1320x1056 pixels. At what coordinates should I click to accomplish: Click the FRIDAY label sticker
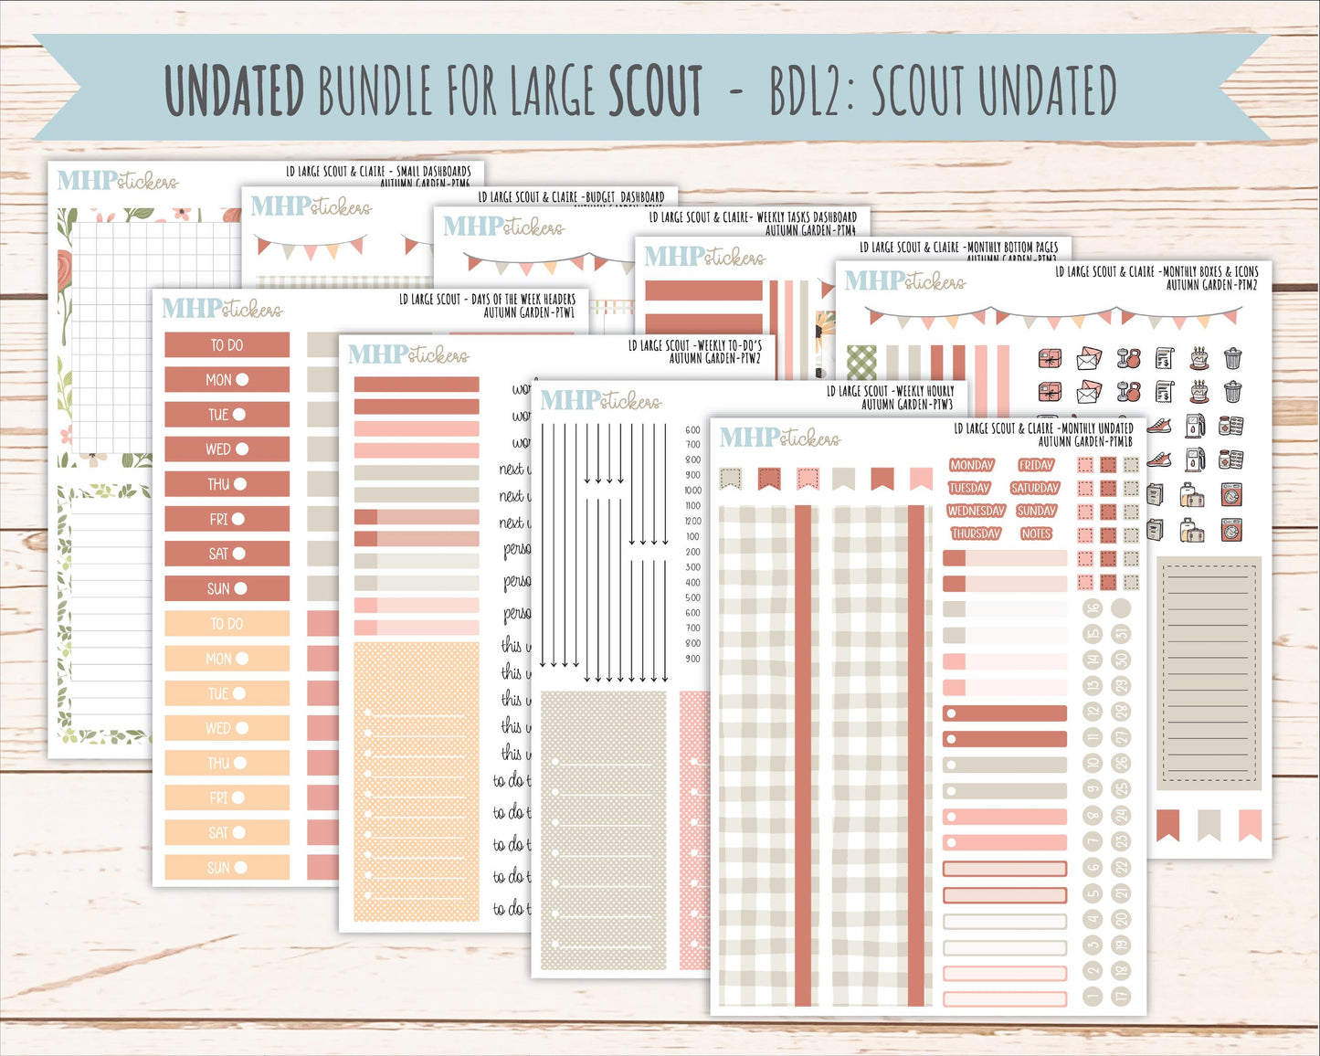pyautogui.click(x=1036, y=465)
